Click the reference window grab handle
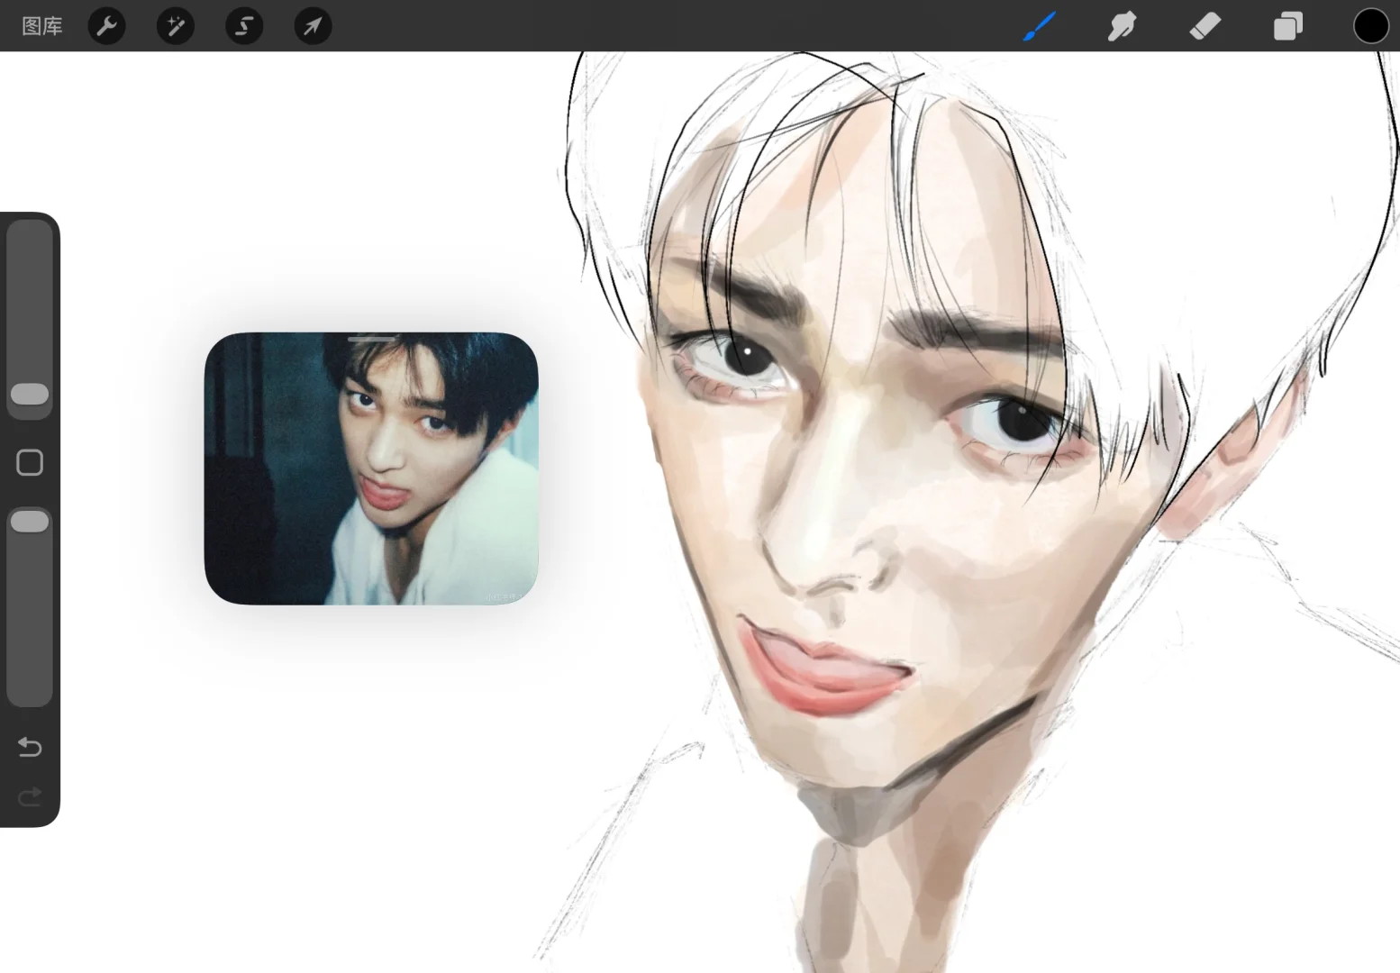1400x973 pixels. pos(371,339)
